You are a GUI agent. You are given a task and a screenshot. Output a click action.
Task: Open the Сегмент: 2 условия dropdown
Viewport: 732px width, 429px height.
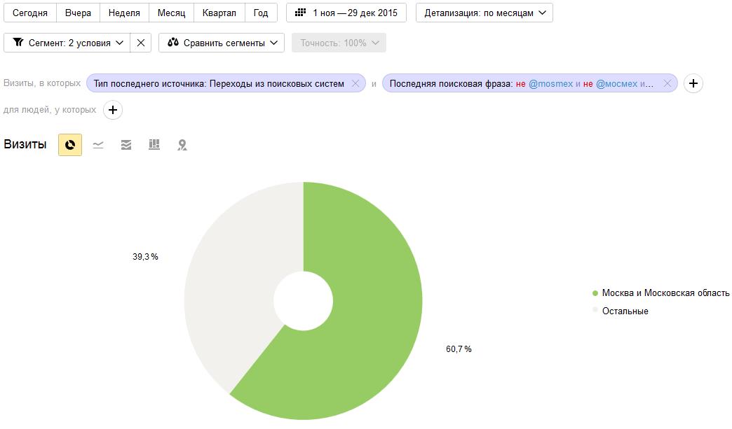tap(67, 43)
